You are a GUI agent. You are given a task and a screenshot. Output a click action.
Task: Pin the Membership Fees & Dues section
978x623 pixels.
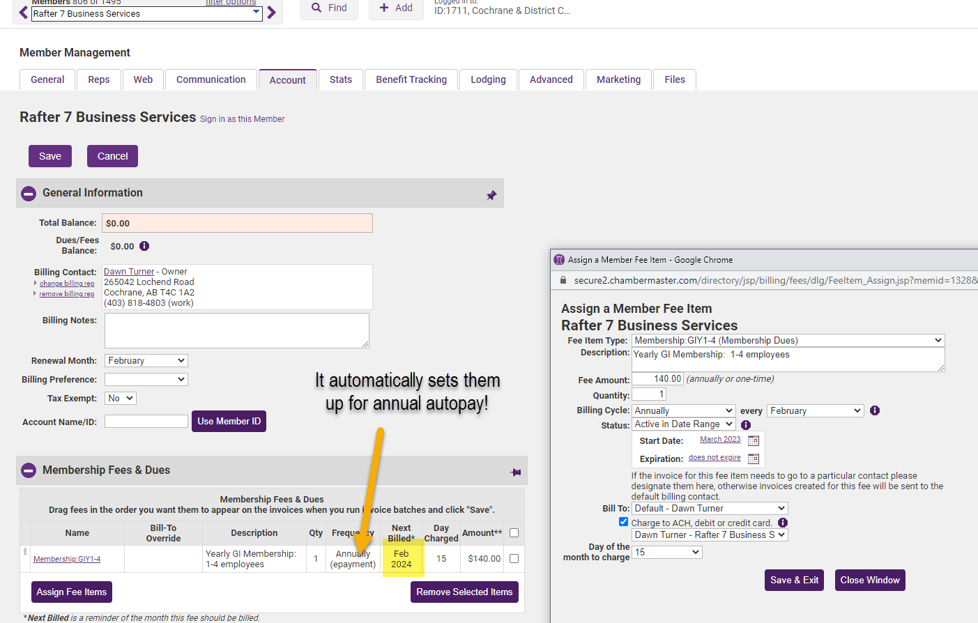pyautogui.click(x=516, y=472)
